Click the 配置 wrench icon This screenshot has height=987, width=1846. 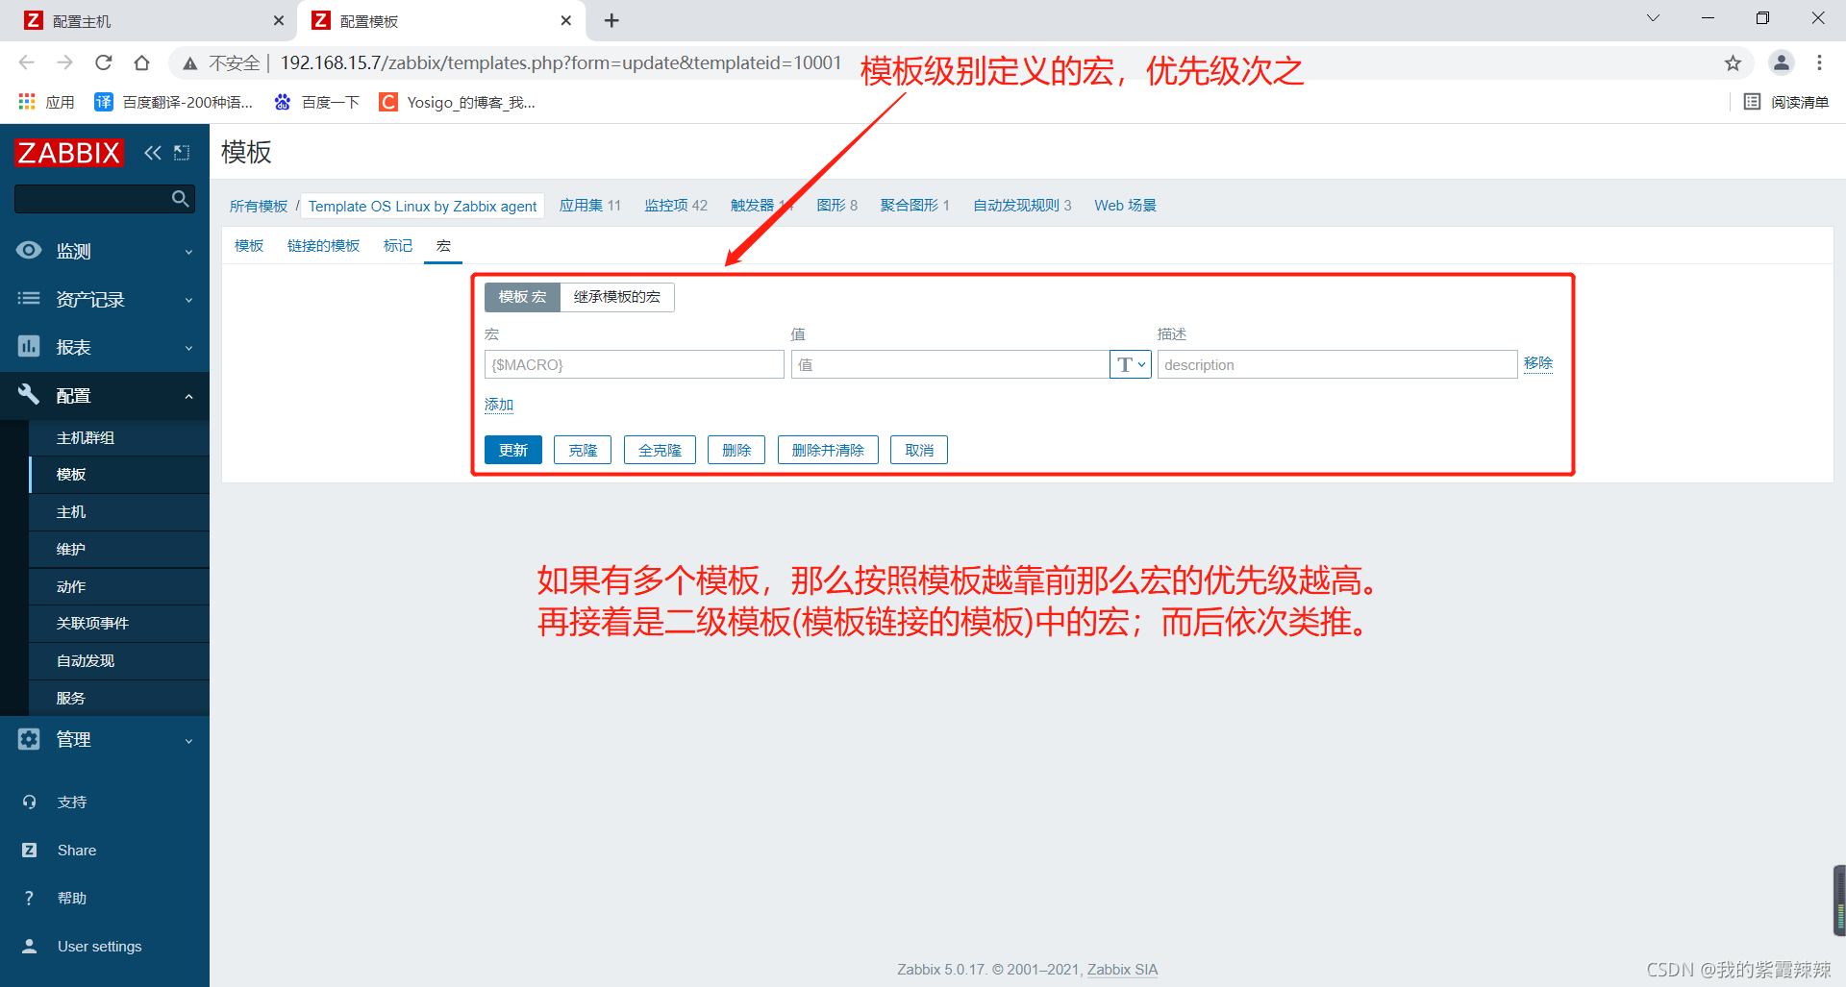tap(29, 394)
